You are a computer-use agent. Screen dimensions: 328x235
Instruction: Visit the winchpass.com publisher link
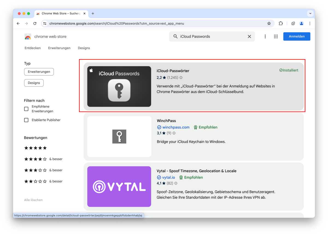pos(176,127)
